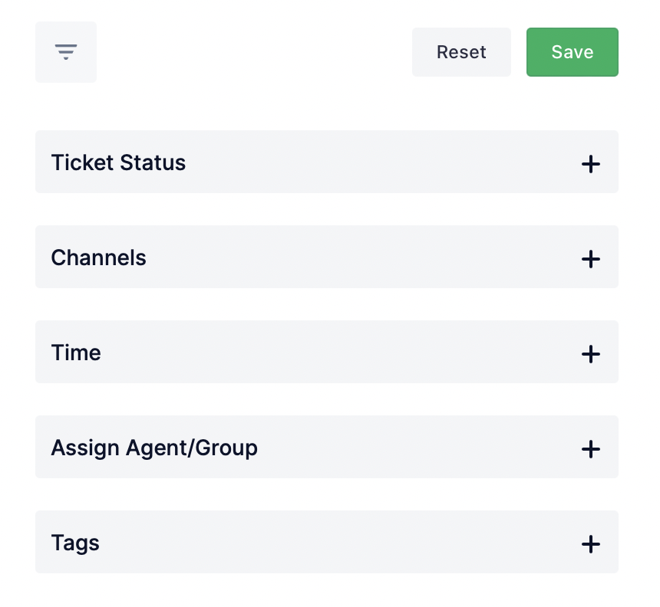Click the plus icon beside Channels

coord(590,258)
